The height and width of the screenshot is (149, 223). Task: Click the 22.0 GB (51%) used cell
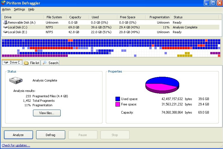(x=101, y=32)
